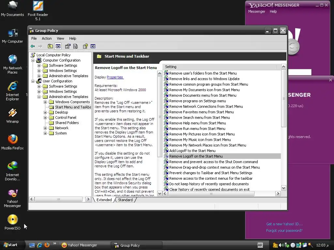Collapse Administrative Templates under User Configuration
Viewport: 334px width, 250px height.
point(39,97)
